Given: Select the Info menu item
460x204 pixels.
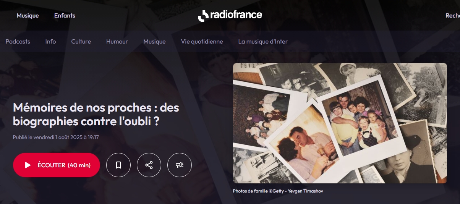Looking at the screenshot, I should (50, 42).
